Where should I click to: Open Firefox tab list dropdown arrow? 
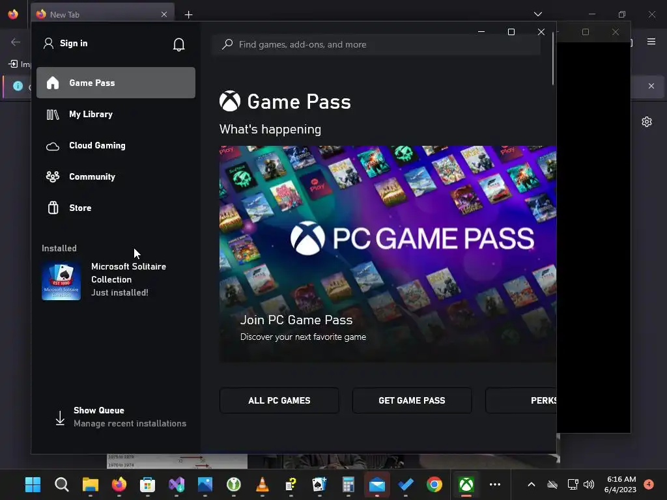[537, 14]
